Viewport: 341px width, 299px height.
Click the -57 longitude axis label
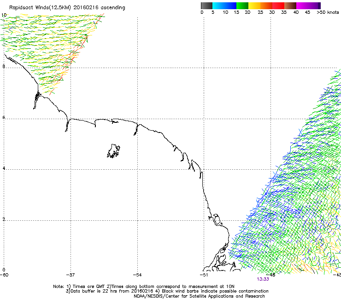click(x=71, y=275)
